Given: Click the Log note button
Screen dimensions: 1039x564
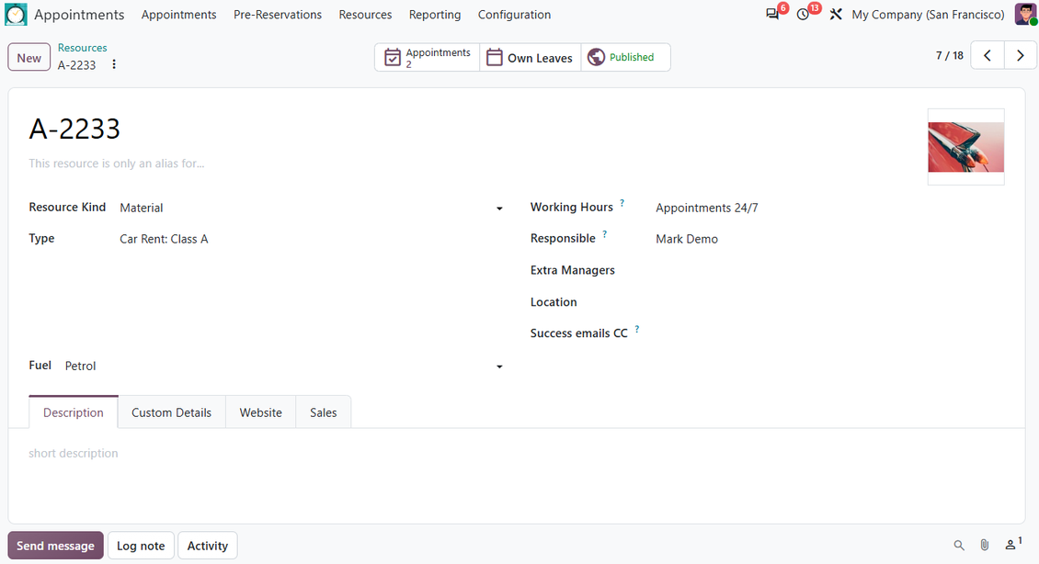Looking at the screenshot, I should pos(142,546).
